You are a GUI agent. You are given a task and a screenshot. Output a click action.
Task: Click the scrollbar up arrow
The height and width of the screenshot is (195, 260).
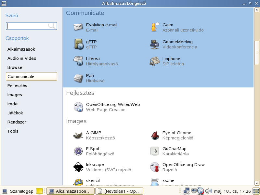(257, 10)
